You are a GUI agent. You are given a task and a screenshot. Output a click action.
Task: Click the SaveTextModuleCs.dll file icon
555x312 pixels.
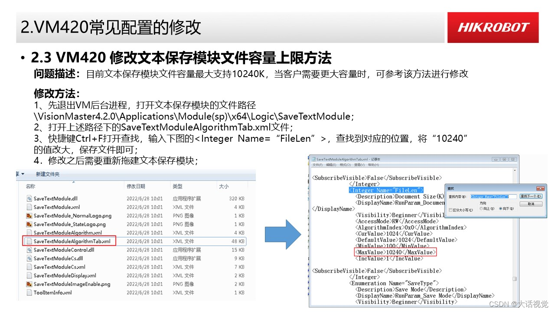click(x=29, y=258)
